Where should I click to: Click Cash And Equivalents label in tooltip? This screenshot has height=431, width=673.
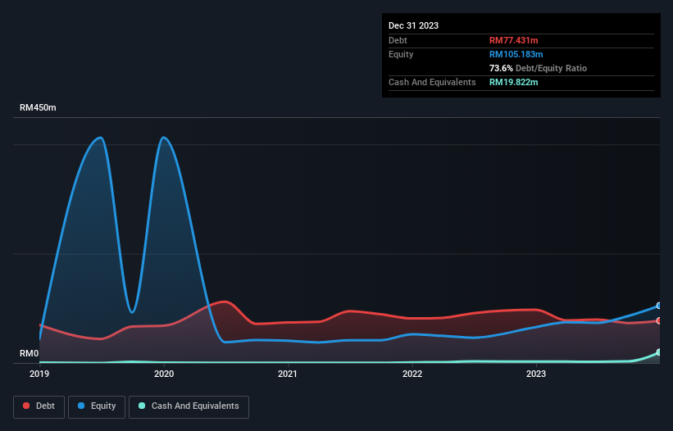(432, 82)
